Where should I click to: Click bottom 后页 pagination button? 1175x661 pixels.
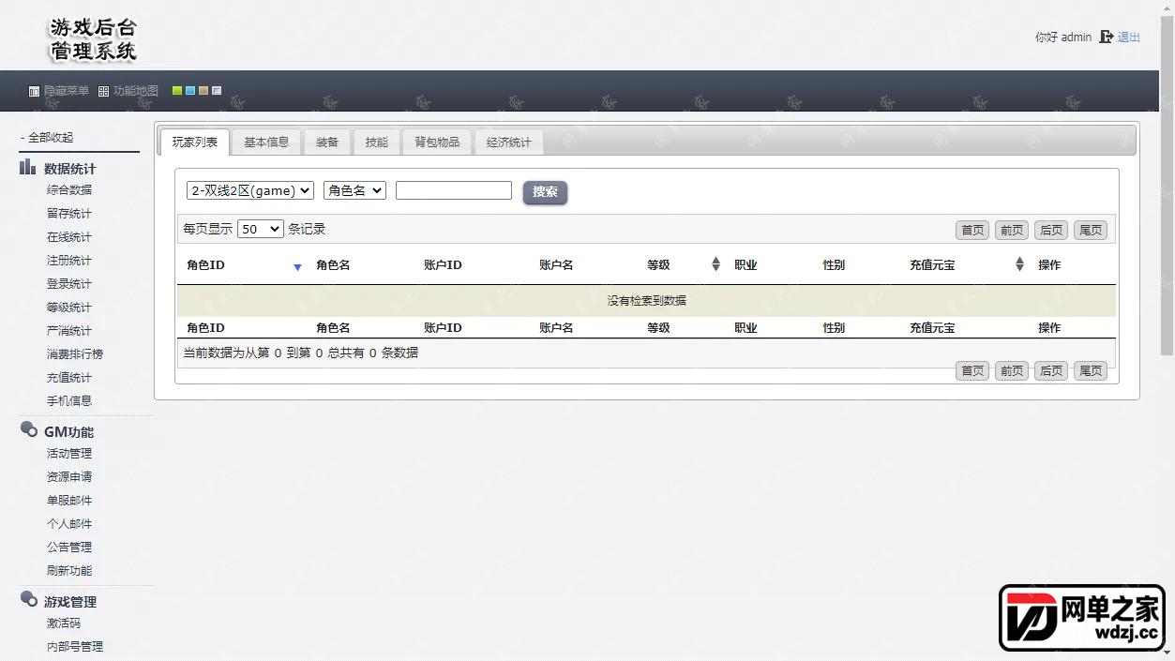1051,370
